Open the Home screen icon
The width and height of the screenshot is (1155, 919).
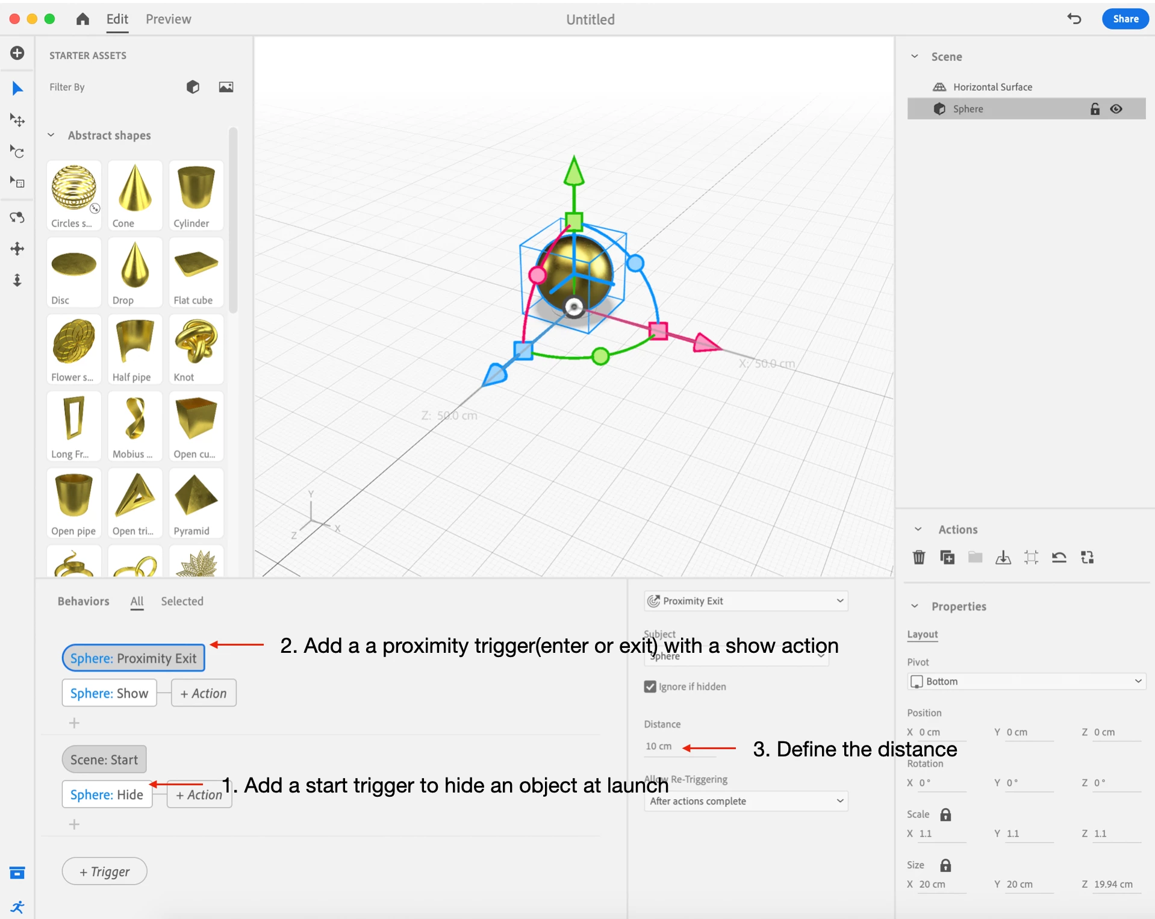pyautogui.click(x=83, y=19)
